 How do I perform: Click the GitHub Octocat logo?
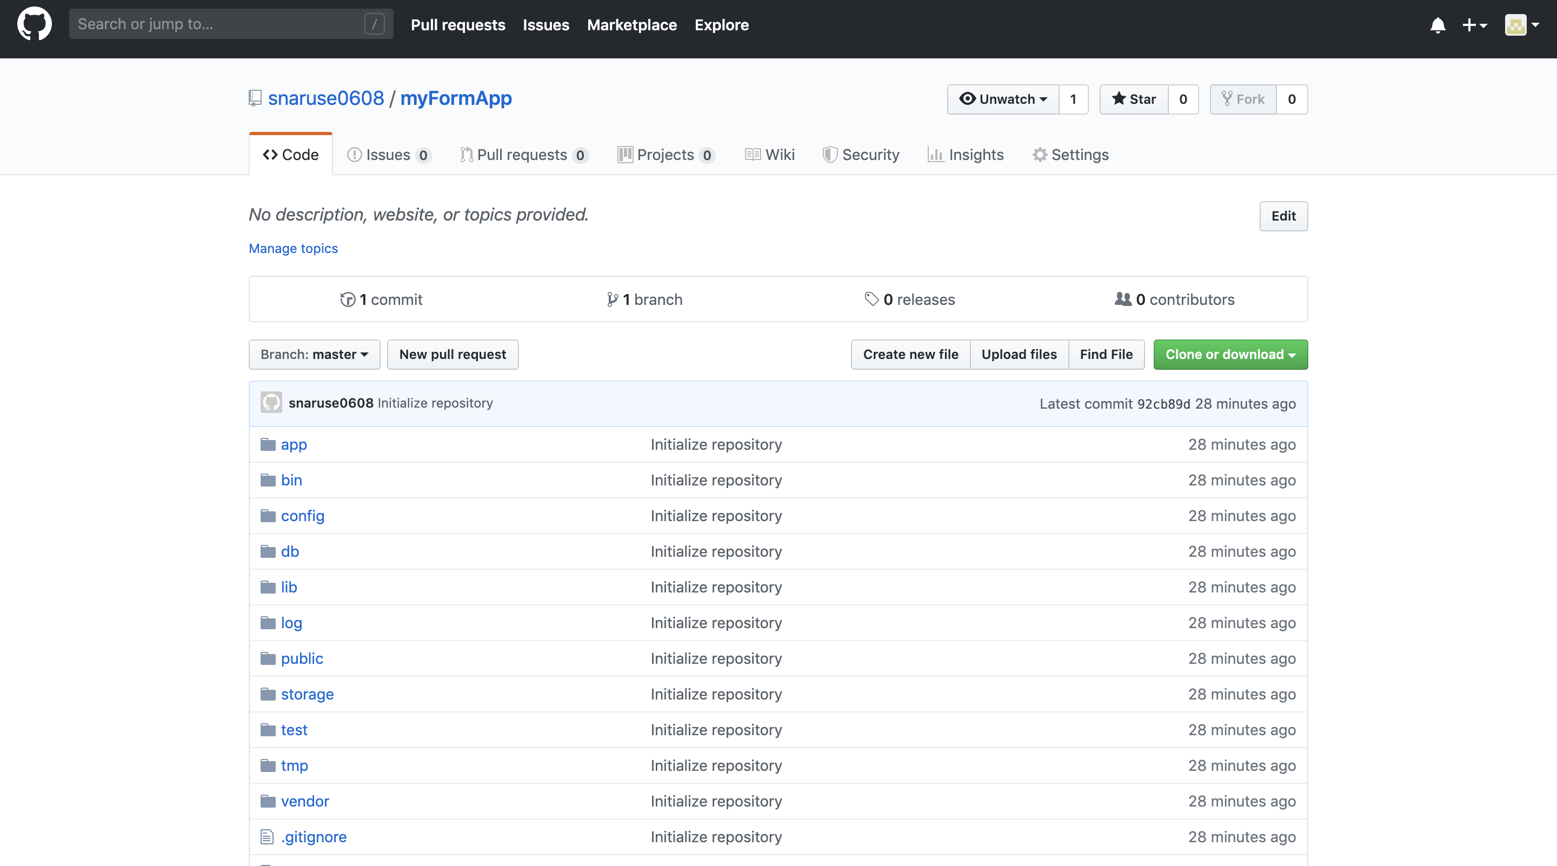pos(35,24)
